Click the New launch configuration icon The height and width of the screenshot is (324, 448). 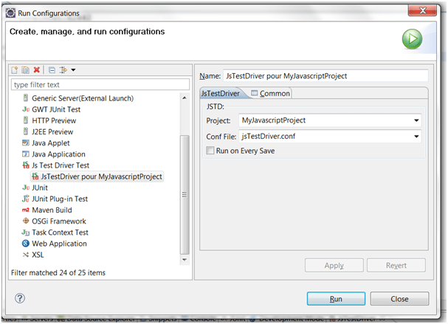(13, 70)
